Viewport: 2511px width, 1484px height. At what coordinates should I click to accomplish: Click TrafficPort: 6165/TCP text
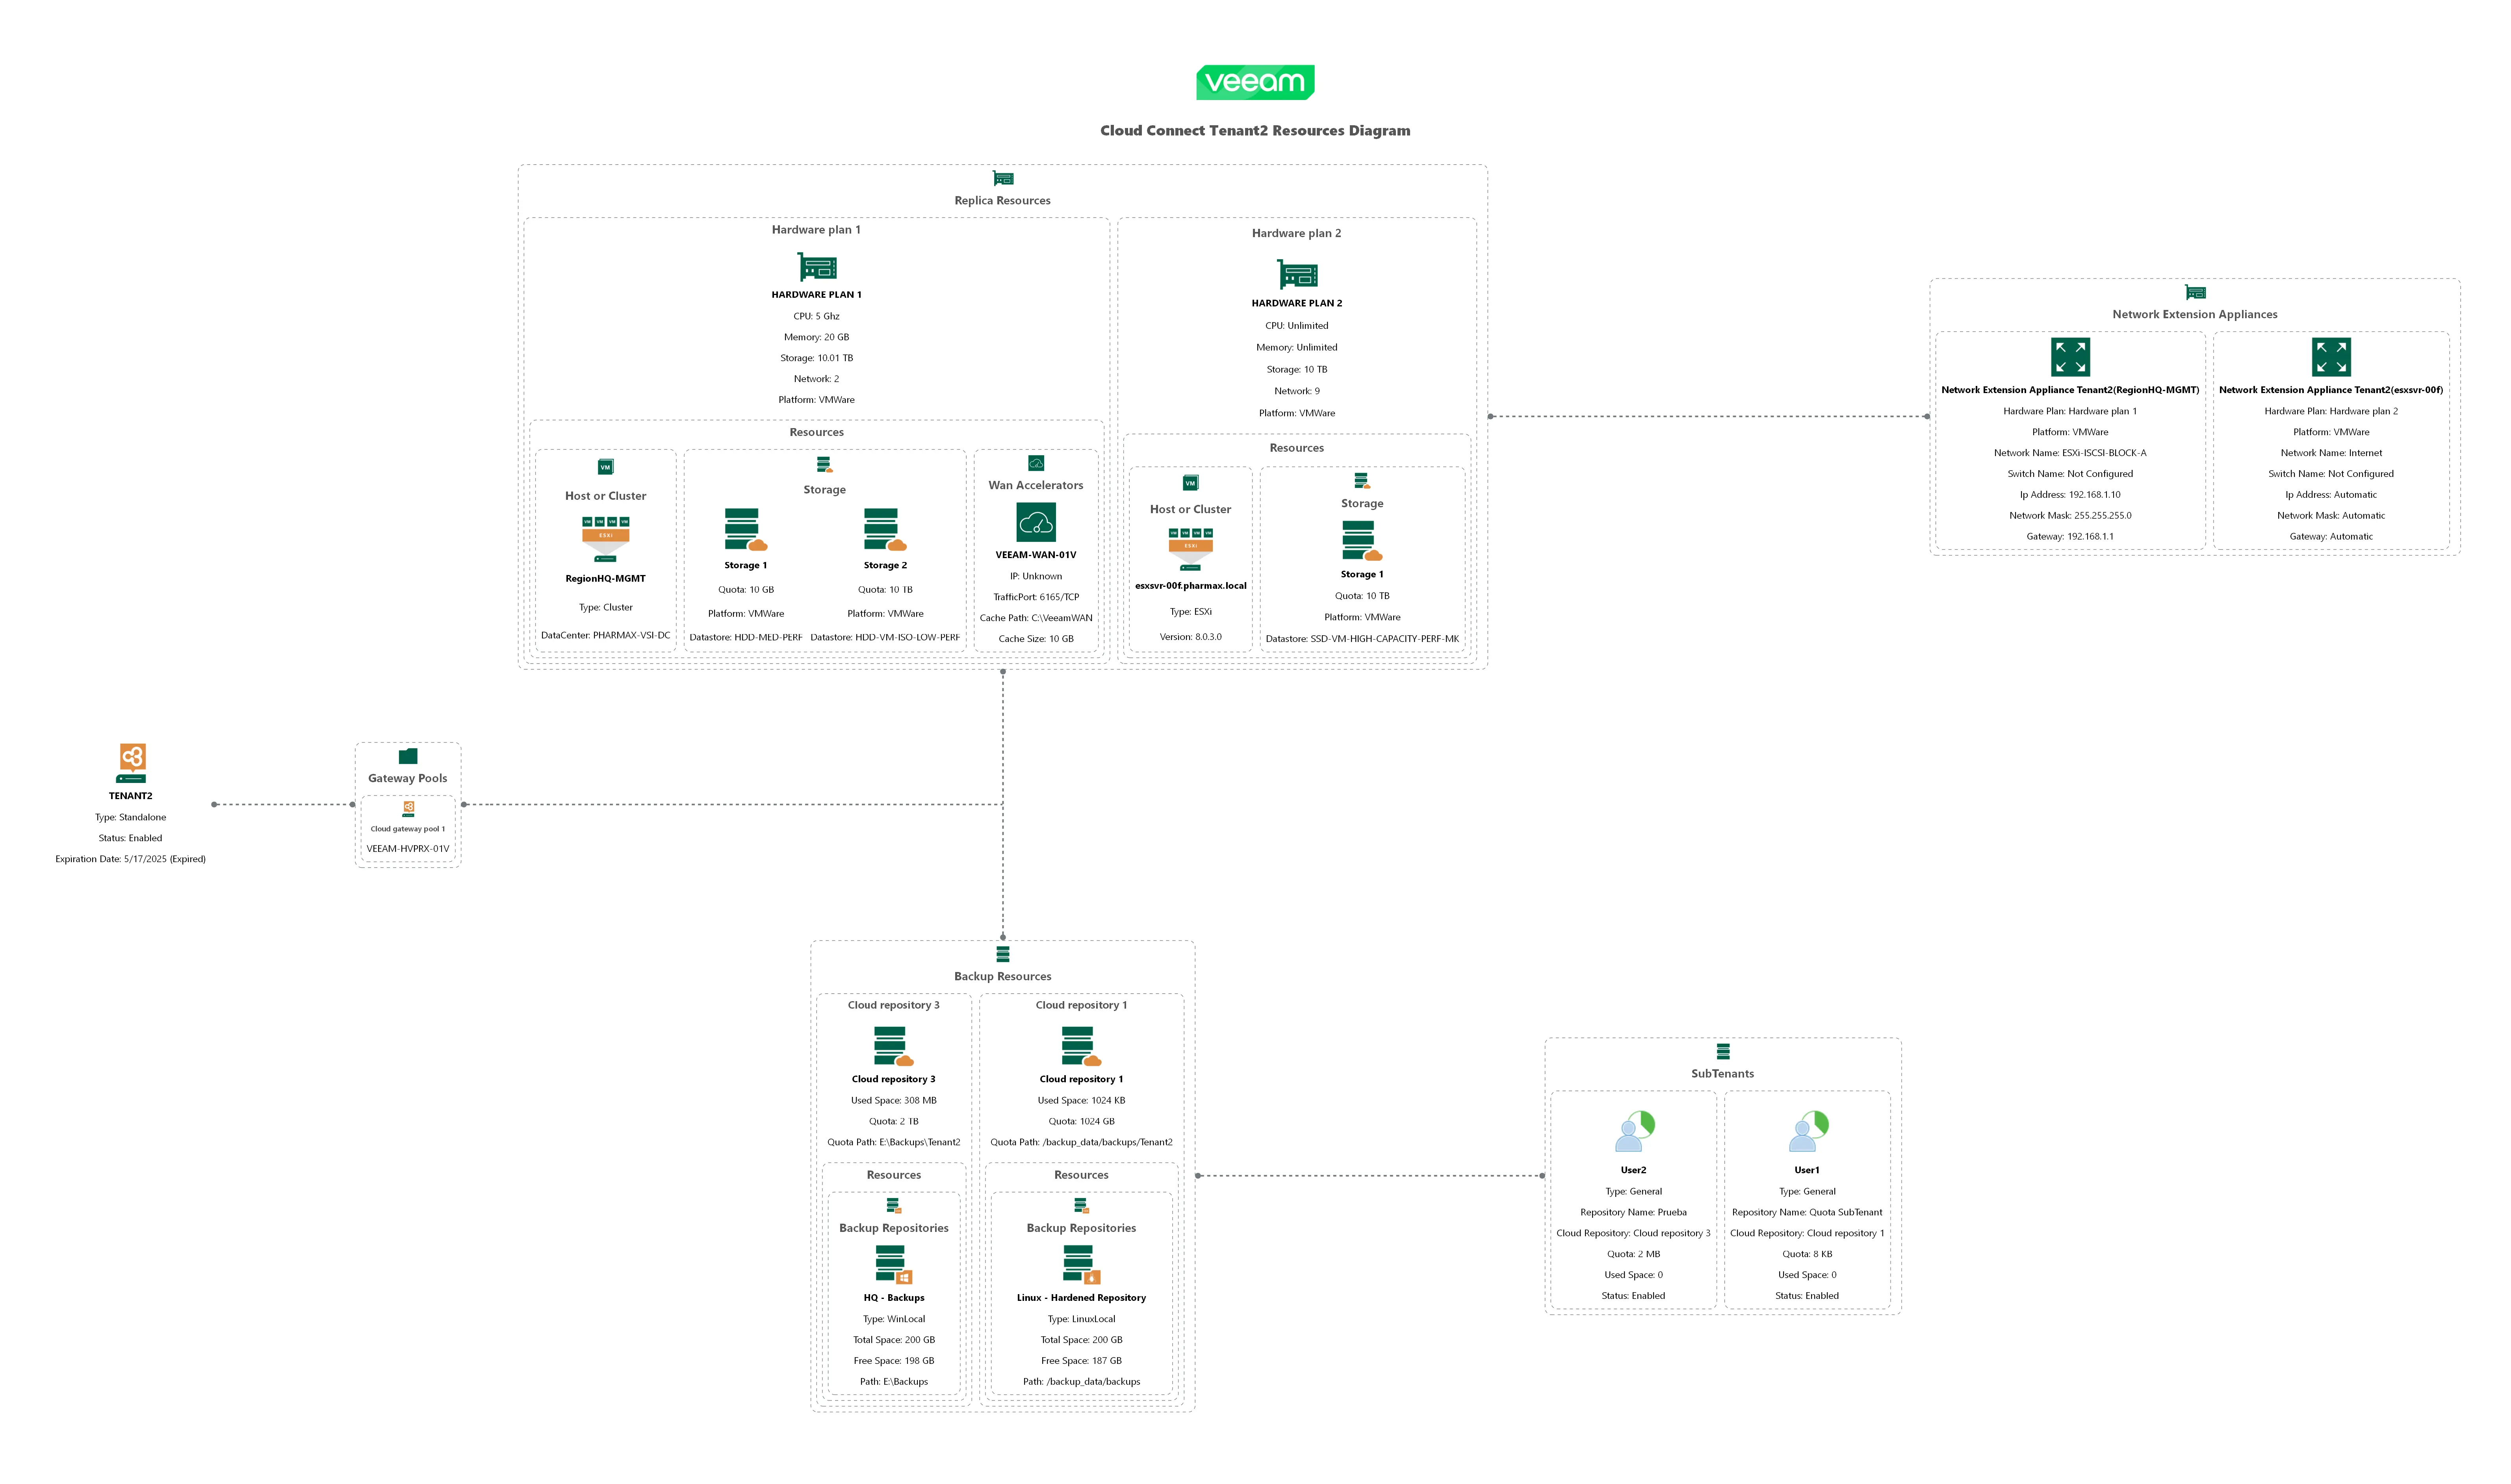(x=1036, y=598)
